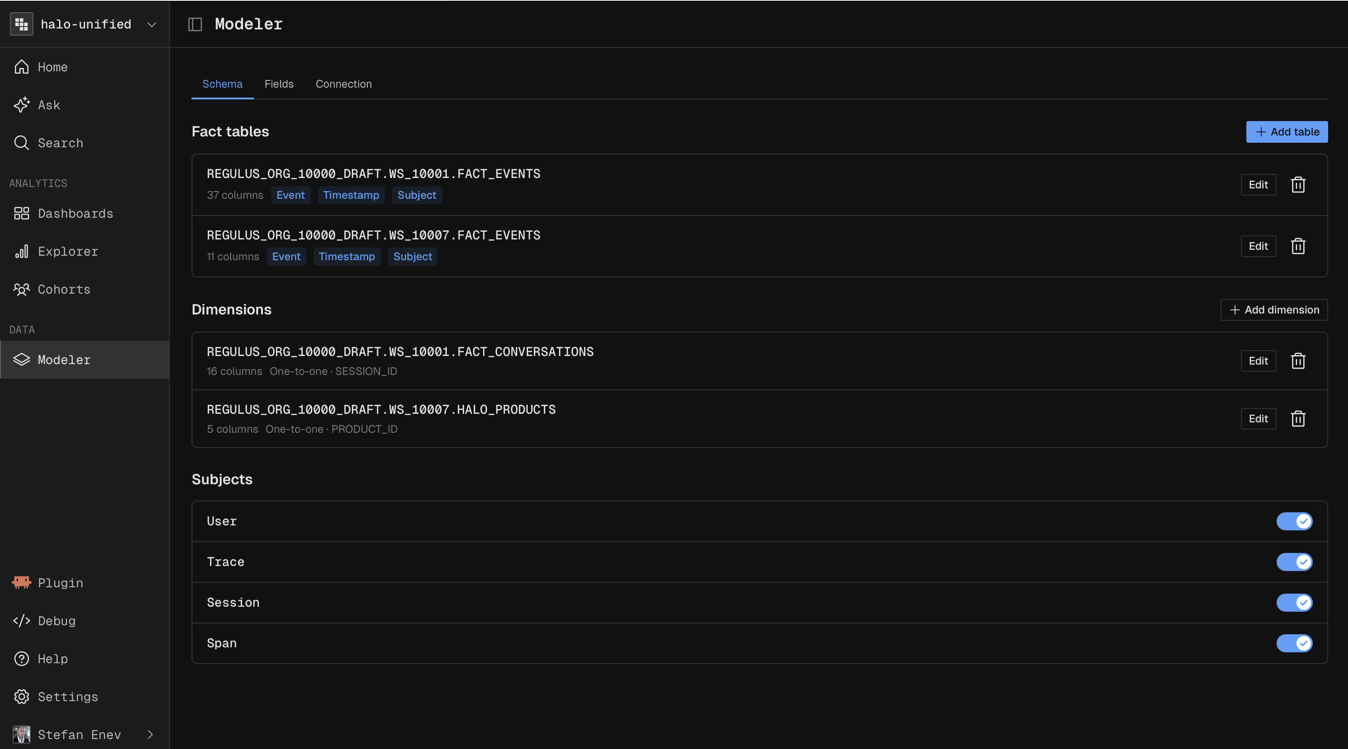
Task: Open Ask in the sidebar
Action: [x=85, y=105]
